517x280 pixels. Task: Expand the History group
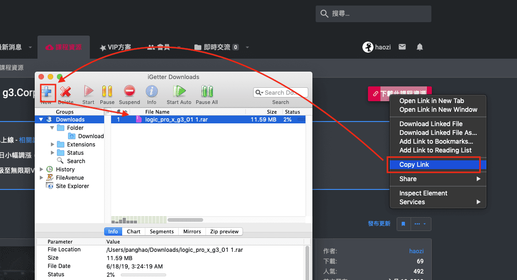tap(42, 170)
